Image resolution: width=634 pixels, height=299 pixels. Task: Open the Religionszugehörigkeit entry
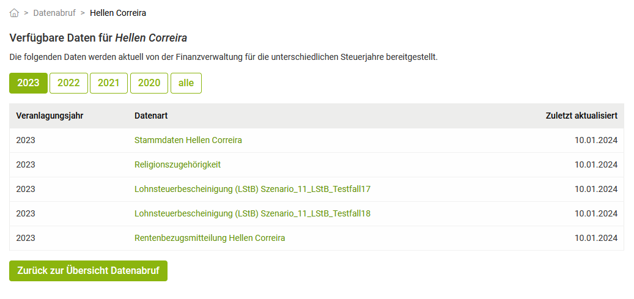coord(177,164)
